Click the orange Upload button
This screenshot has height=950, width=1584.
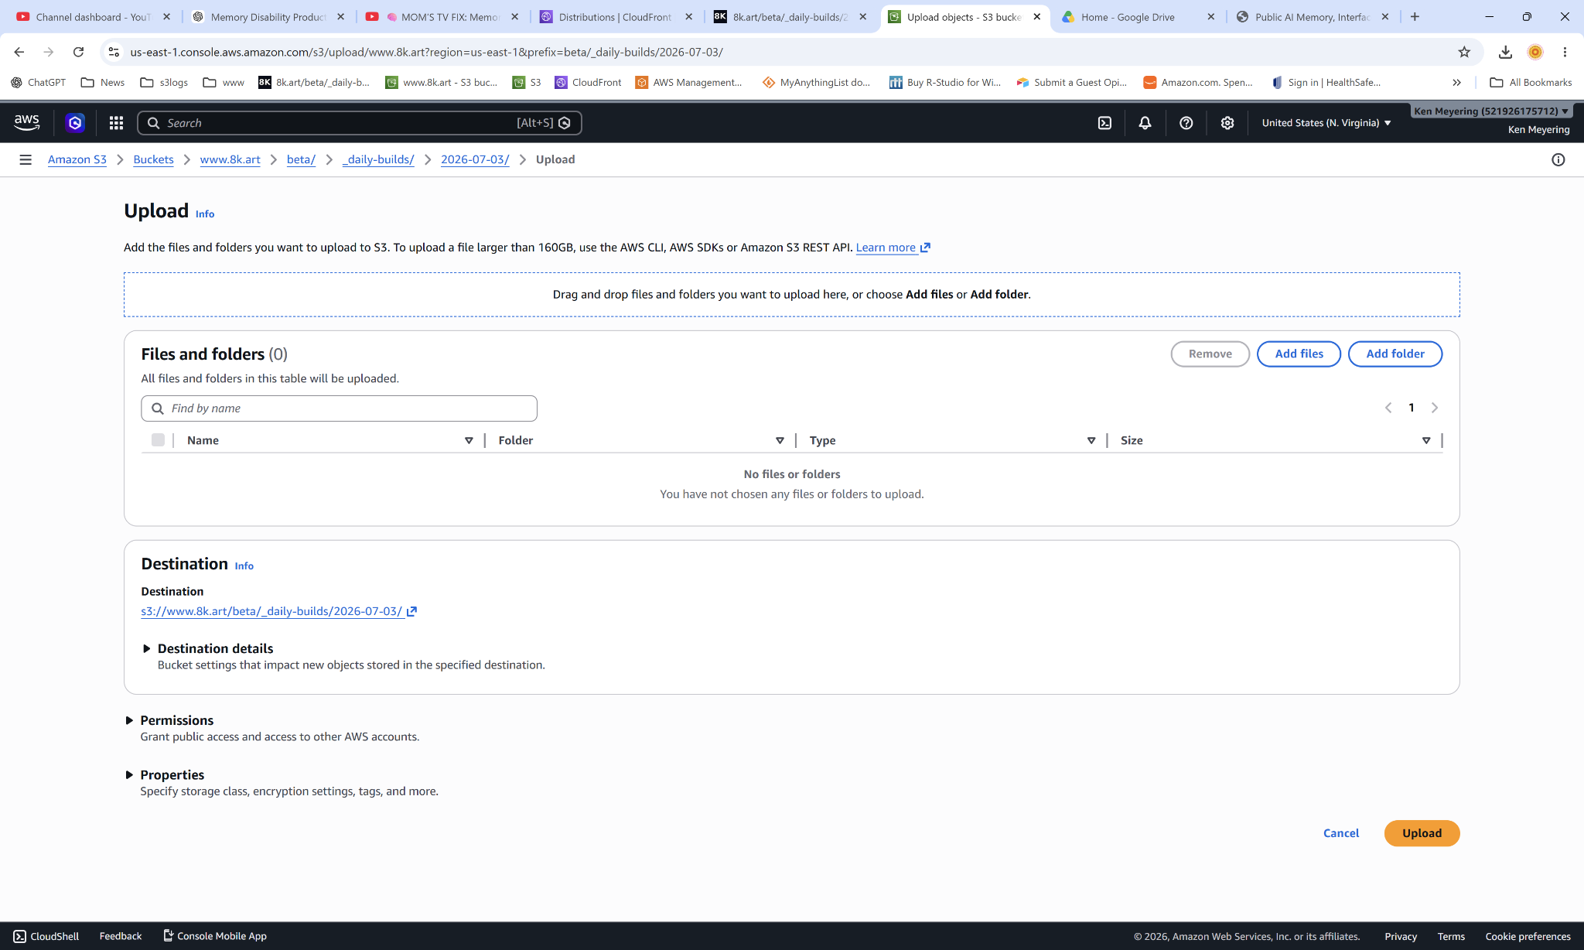point(1422,833)
